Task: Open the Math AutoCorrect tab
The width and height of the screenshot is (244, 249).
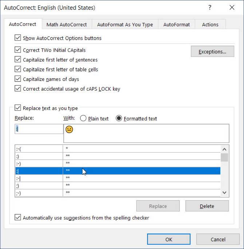Action: [67, 24]
